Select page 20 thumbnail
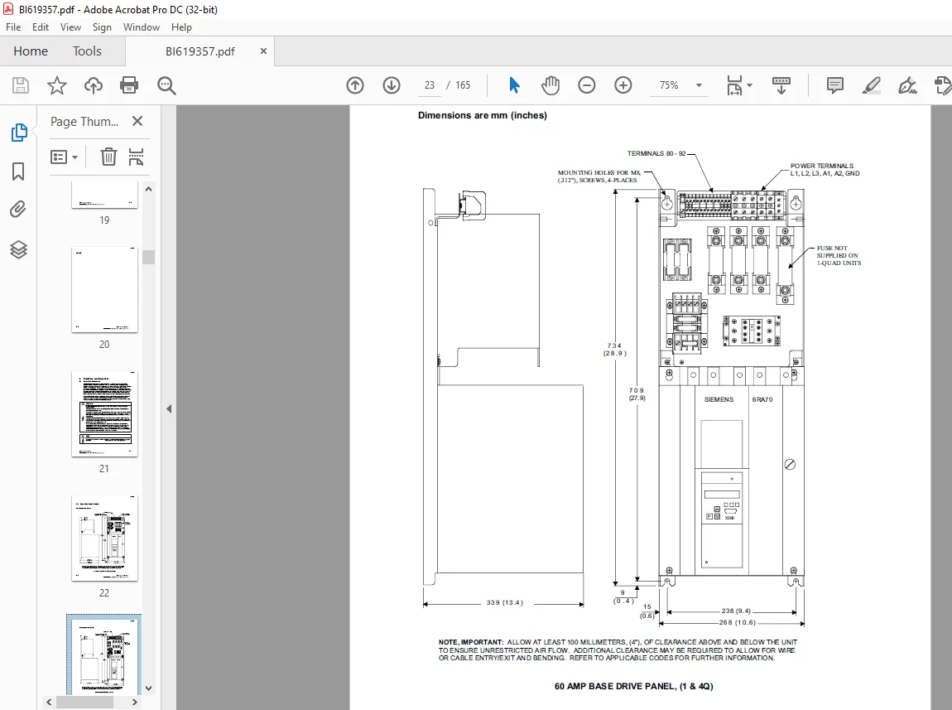Viewport: 952px width, 710px height. pos(104,289)
